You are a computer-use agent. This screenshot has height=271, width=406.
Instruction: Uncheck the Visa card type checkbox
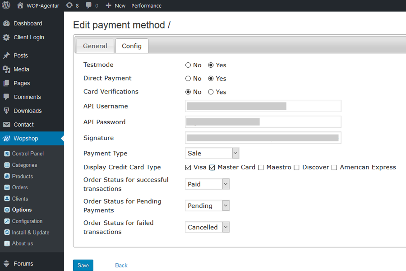click(x=188, y=168)
